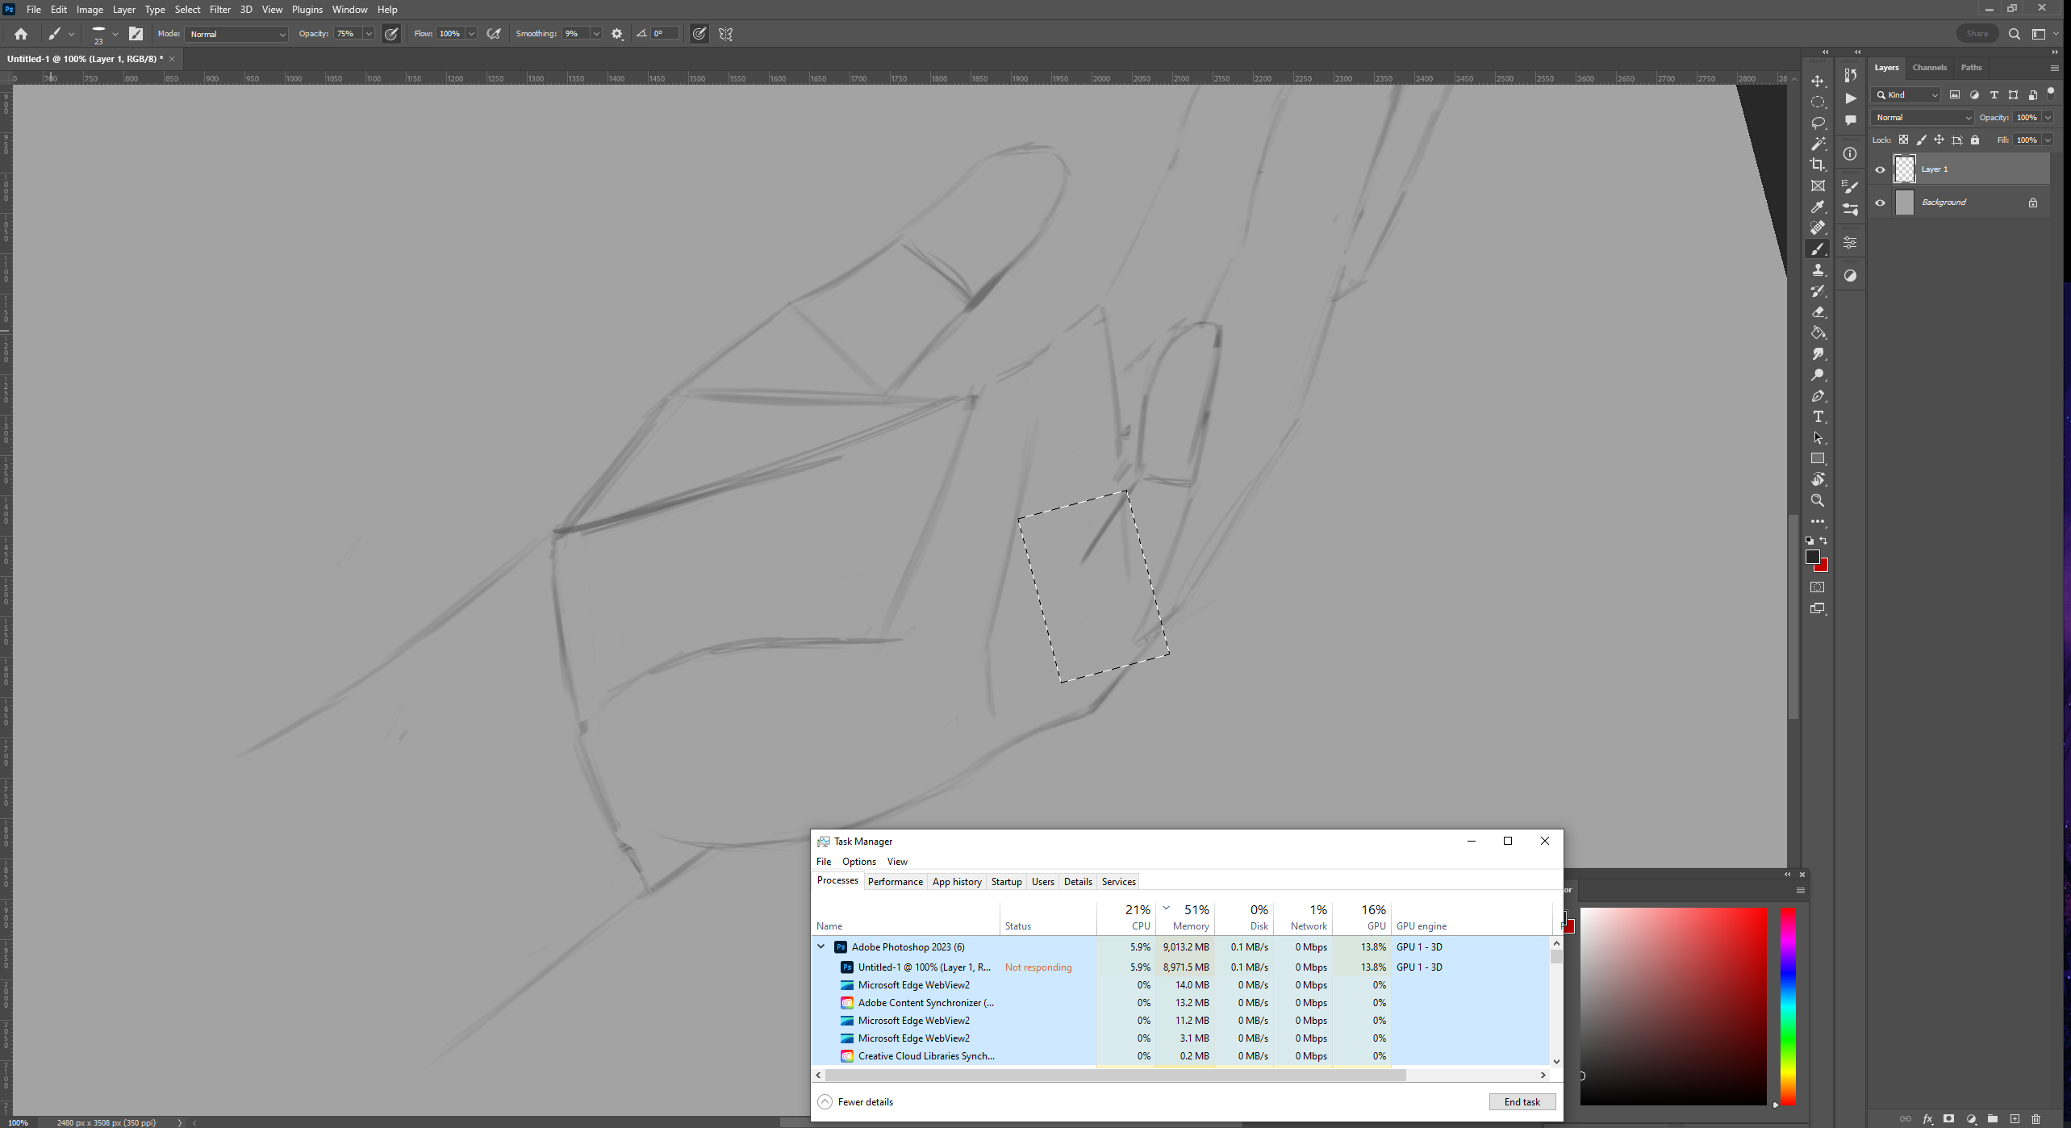This screenshot has width=2071, height=1128.
Task: Select the Zoom tool
Action: (1817, 500)
